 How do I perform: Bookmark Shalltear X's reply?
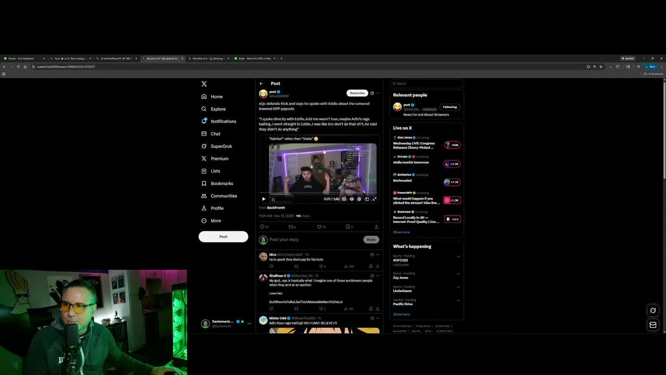click(x=370, y=309)
